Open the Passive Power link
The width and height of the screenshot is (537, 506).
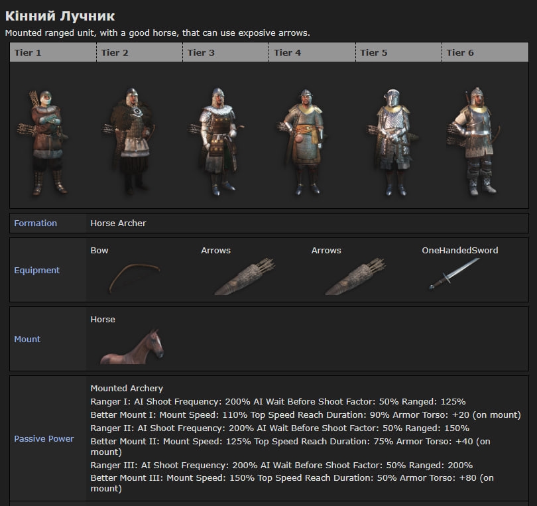pyautogui.click(x=44, y=439)
